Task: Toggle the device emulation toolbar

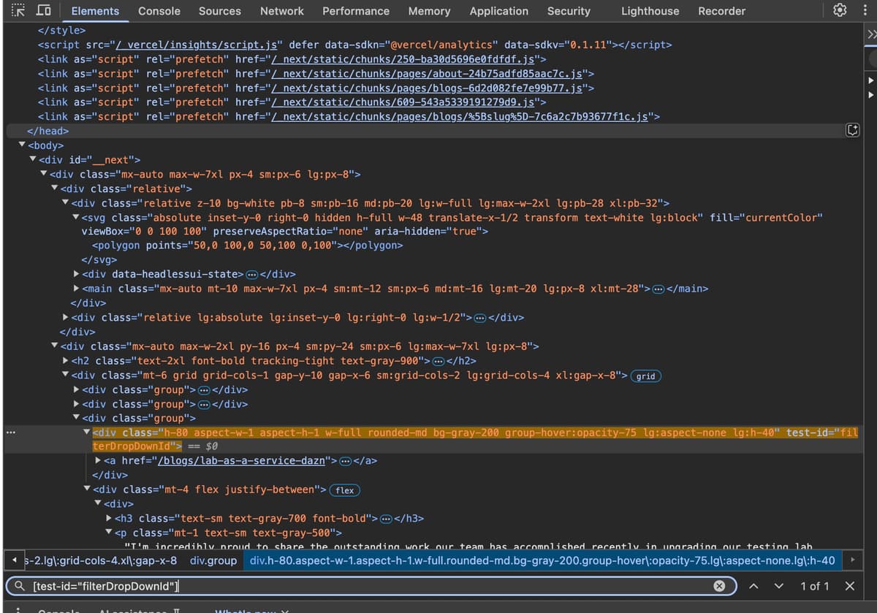Action: 43,10
